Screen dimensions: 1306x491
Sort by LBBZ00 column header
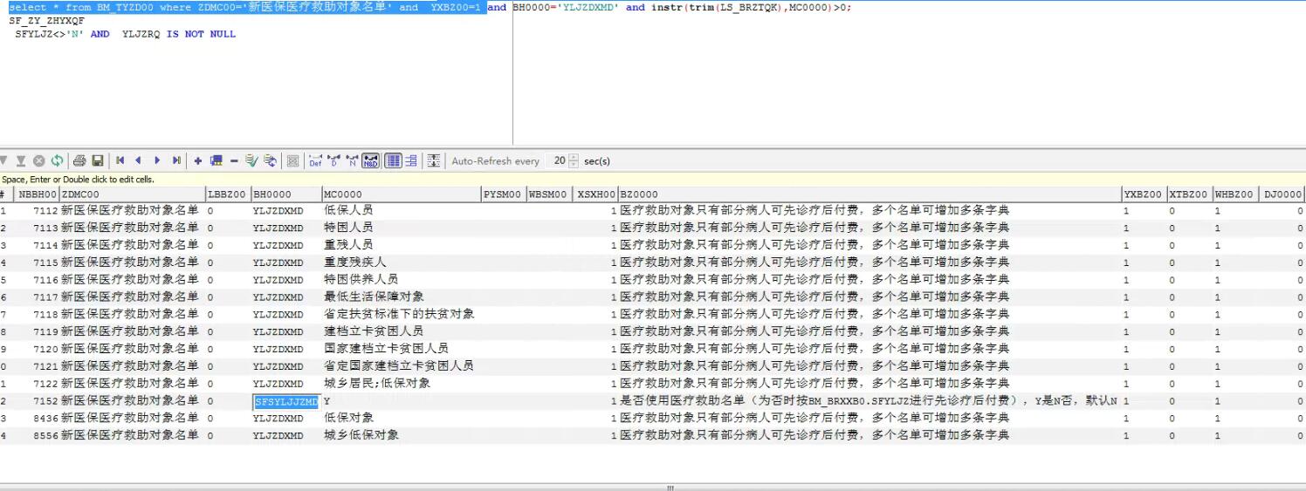[228, 194]
